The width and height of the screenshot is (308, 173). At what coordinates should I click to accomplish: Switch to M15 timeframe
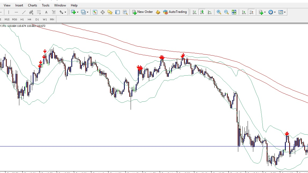(7, 19)
